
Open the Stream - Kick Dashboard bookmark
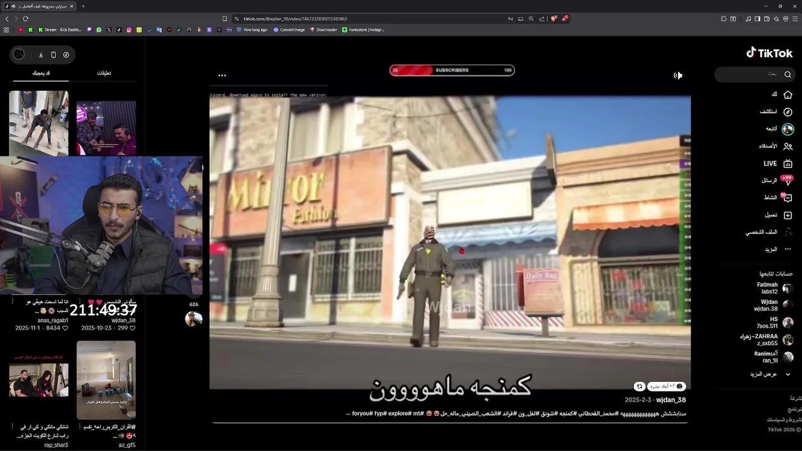60,29
